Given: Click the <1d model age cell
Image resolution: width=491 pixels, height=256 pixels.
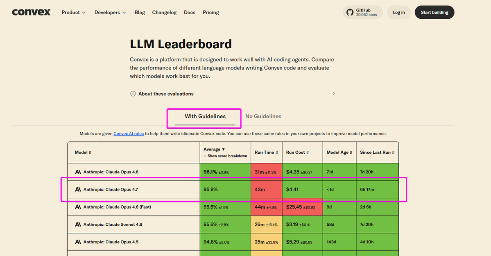Looking at the screenshot, I should 339,189.
